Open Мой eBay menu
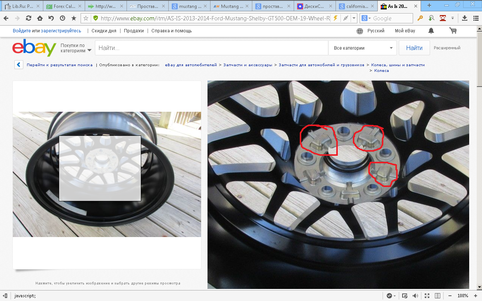 click(405, 31)
